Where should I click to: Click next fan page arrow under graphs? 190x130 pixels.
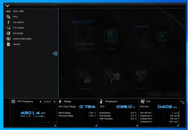pyautogui.click(x=100, y=60)
